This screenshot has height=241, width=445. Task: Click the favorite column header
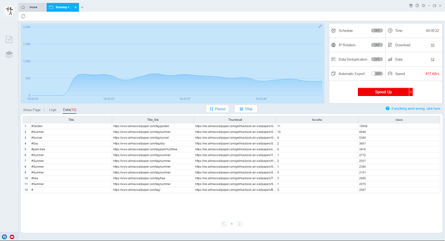click(x=317, y=120)
